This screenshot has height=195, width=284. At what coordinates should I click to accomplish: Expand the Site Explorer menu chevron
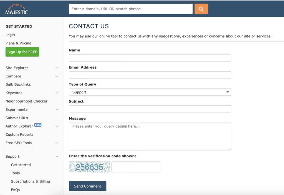tap(57, 68)
